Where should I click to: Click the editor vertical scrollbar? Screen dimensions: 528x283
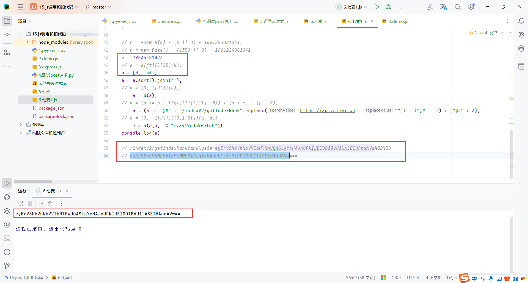512,154
